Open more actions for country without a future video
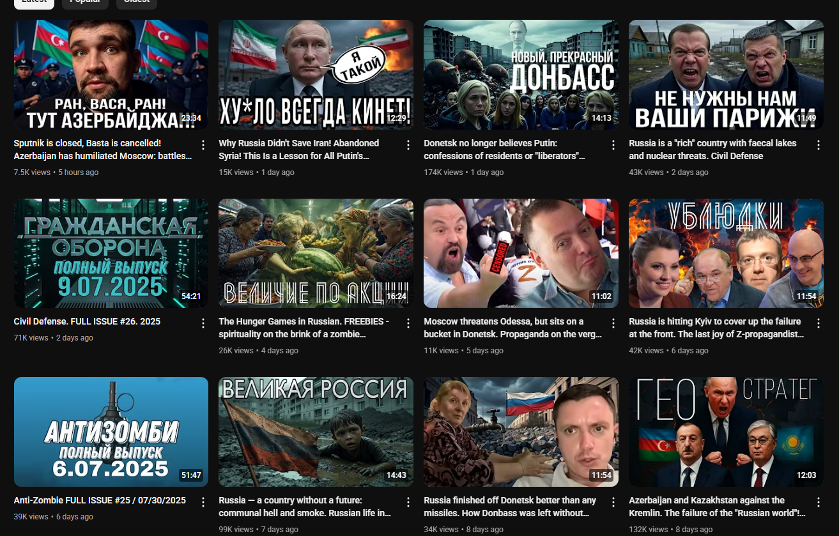Viewport: 839px width, 536px height. point(408,502)
